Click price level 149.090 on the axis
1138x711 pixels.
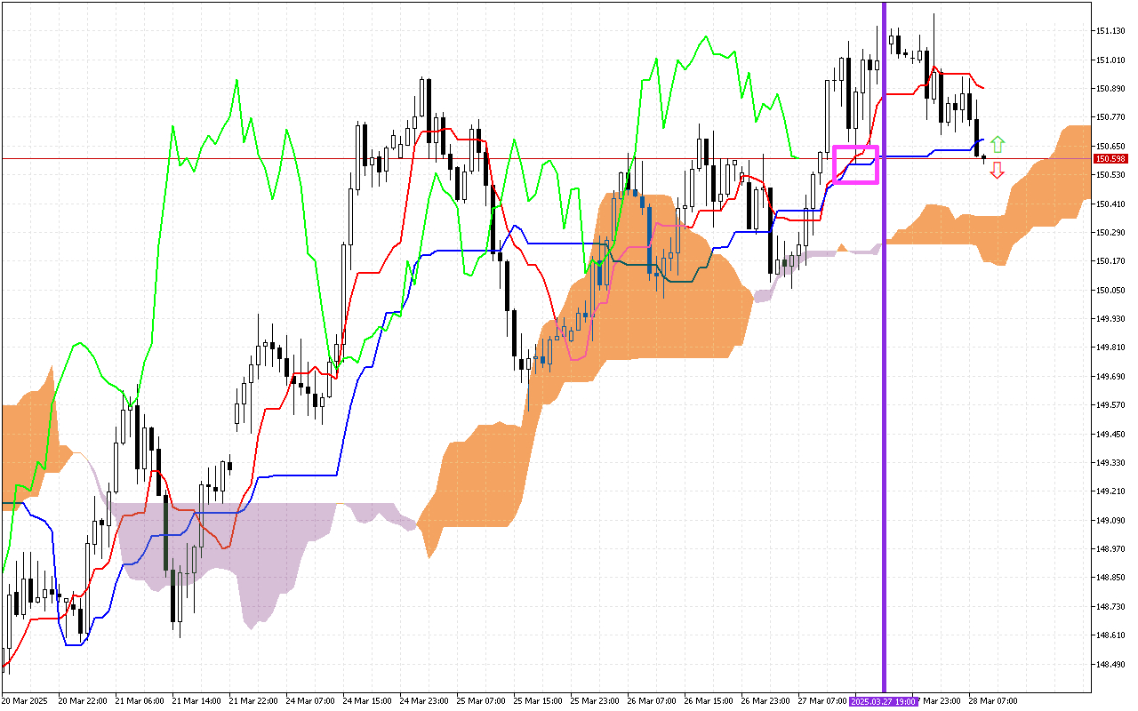[x=1111, y=520]
